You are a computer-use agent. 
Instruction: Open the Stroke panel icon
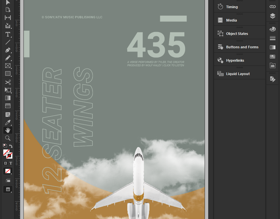[272, 38]
